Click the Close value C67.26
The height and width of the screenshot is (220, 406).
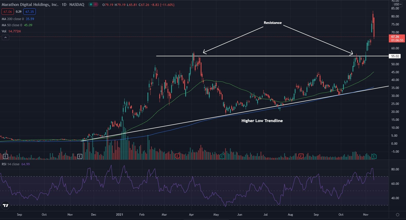click(x=144, y=5)
